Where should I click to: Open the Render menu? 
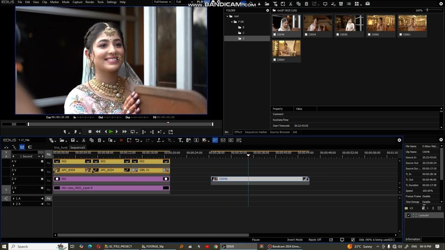(x=90, y=2)
